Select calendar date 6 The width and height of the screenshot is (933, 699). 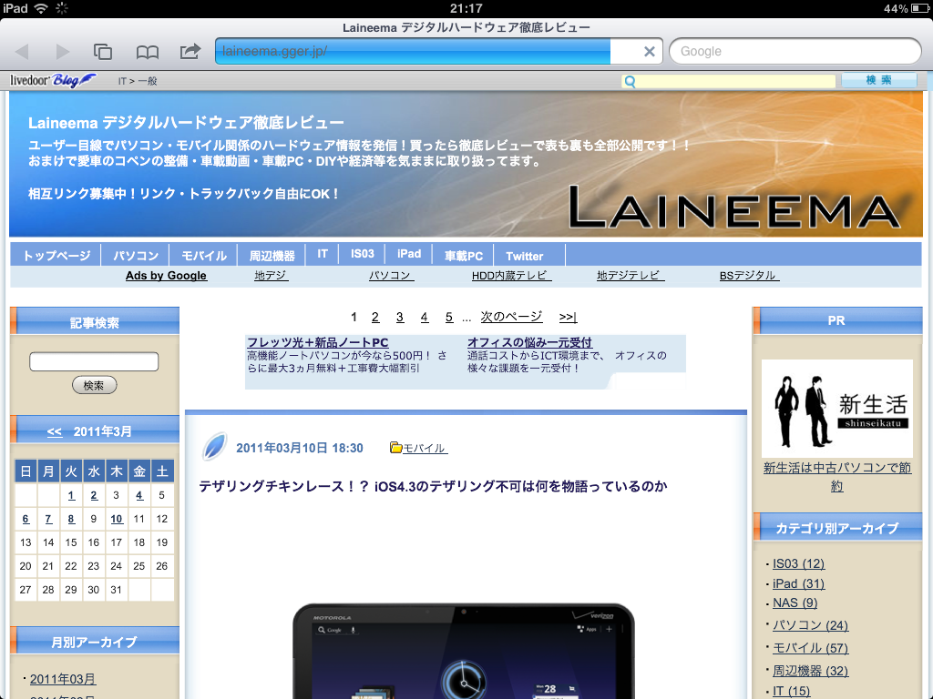[26, 519]
